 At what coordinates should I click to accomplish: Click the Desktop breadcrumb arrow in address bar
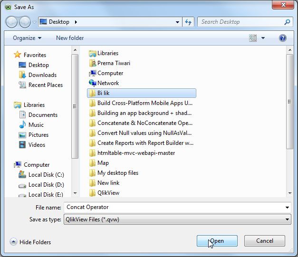pos(76,22)
